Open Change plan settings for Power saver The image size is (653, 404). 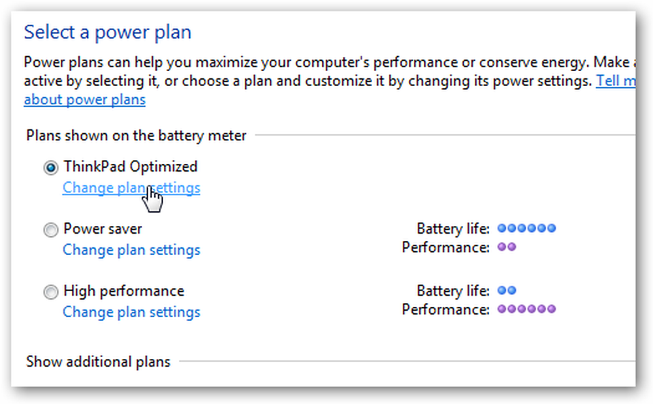click(x=131, y=249)
